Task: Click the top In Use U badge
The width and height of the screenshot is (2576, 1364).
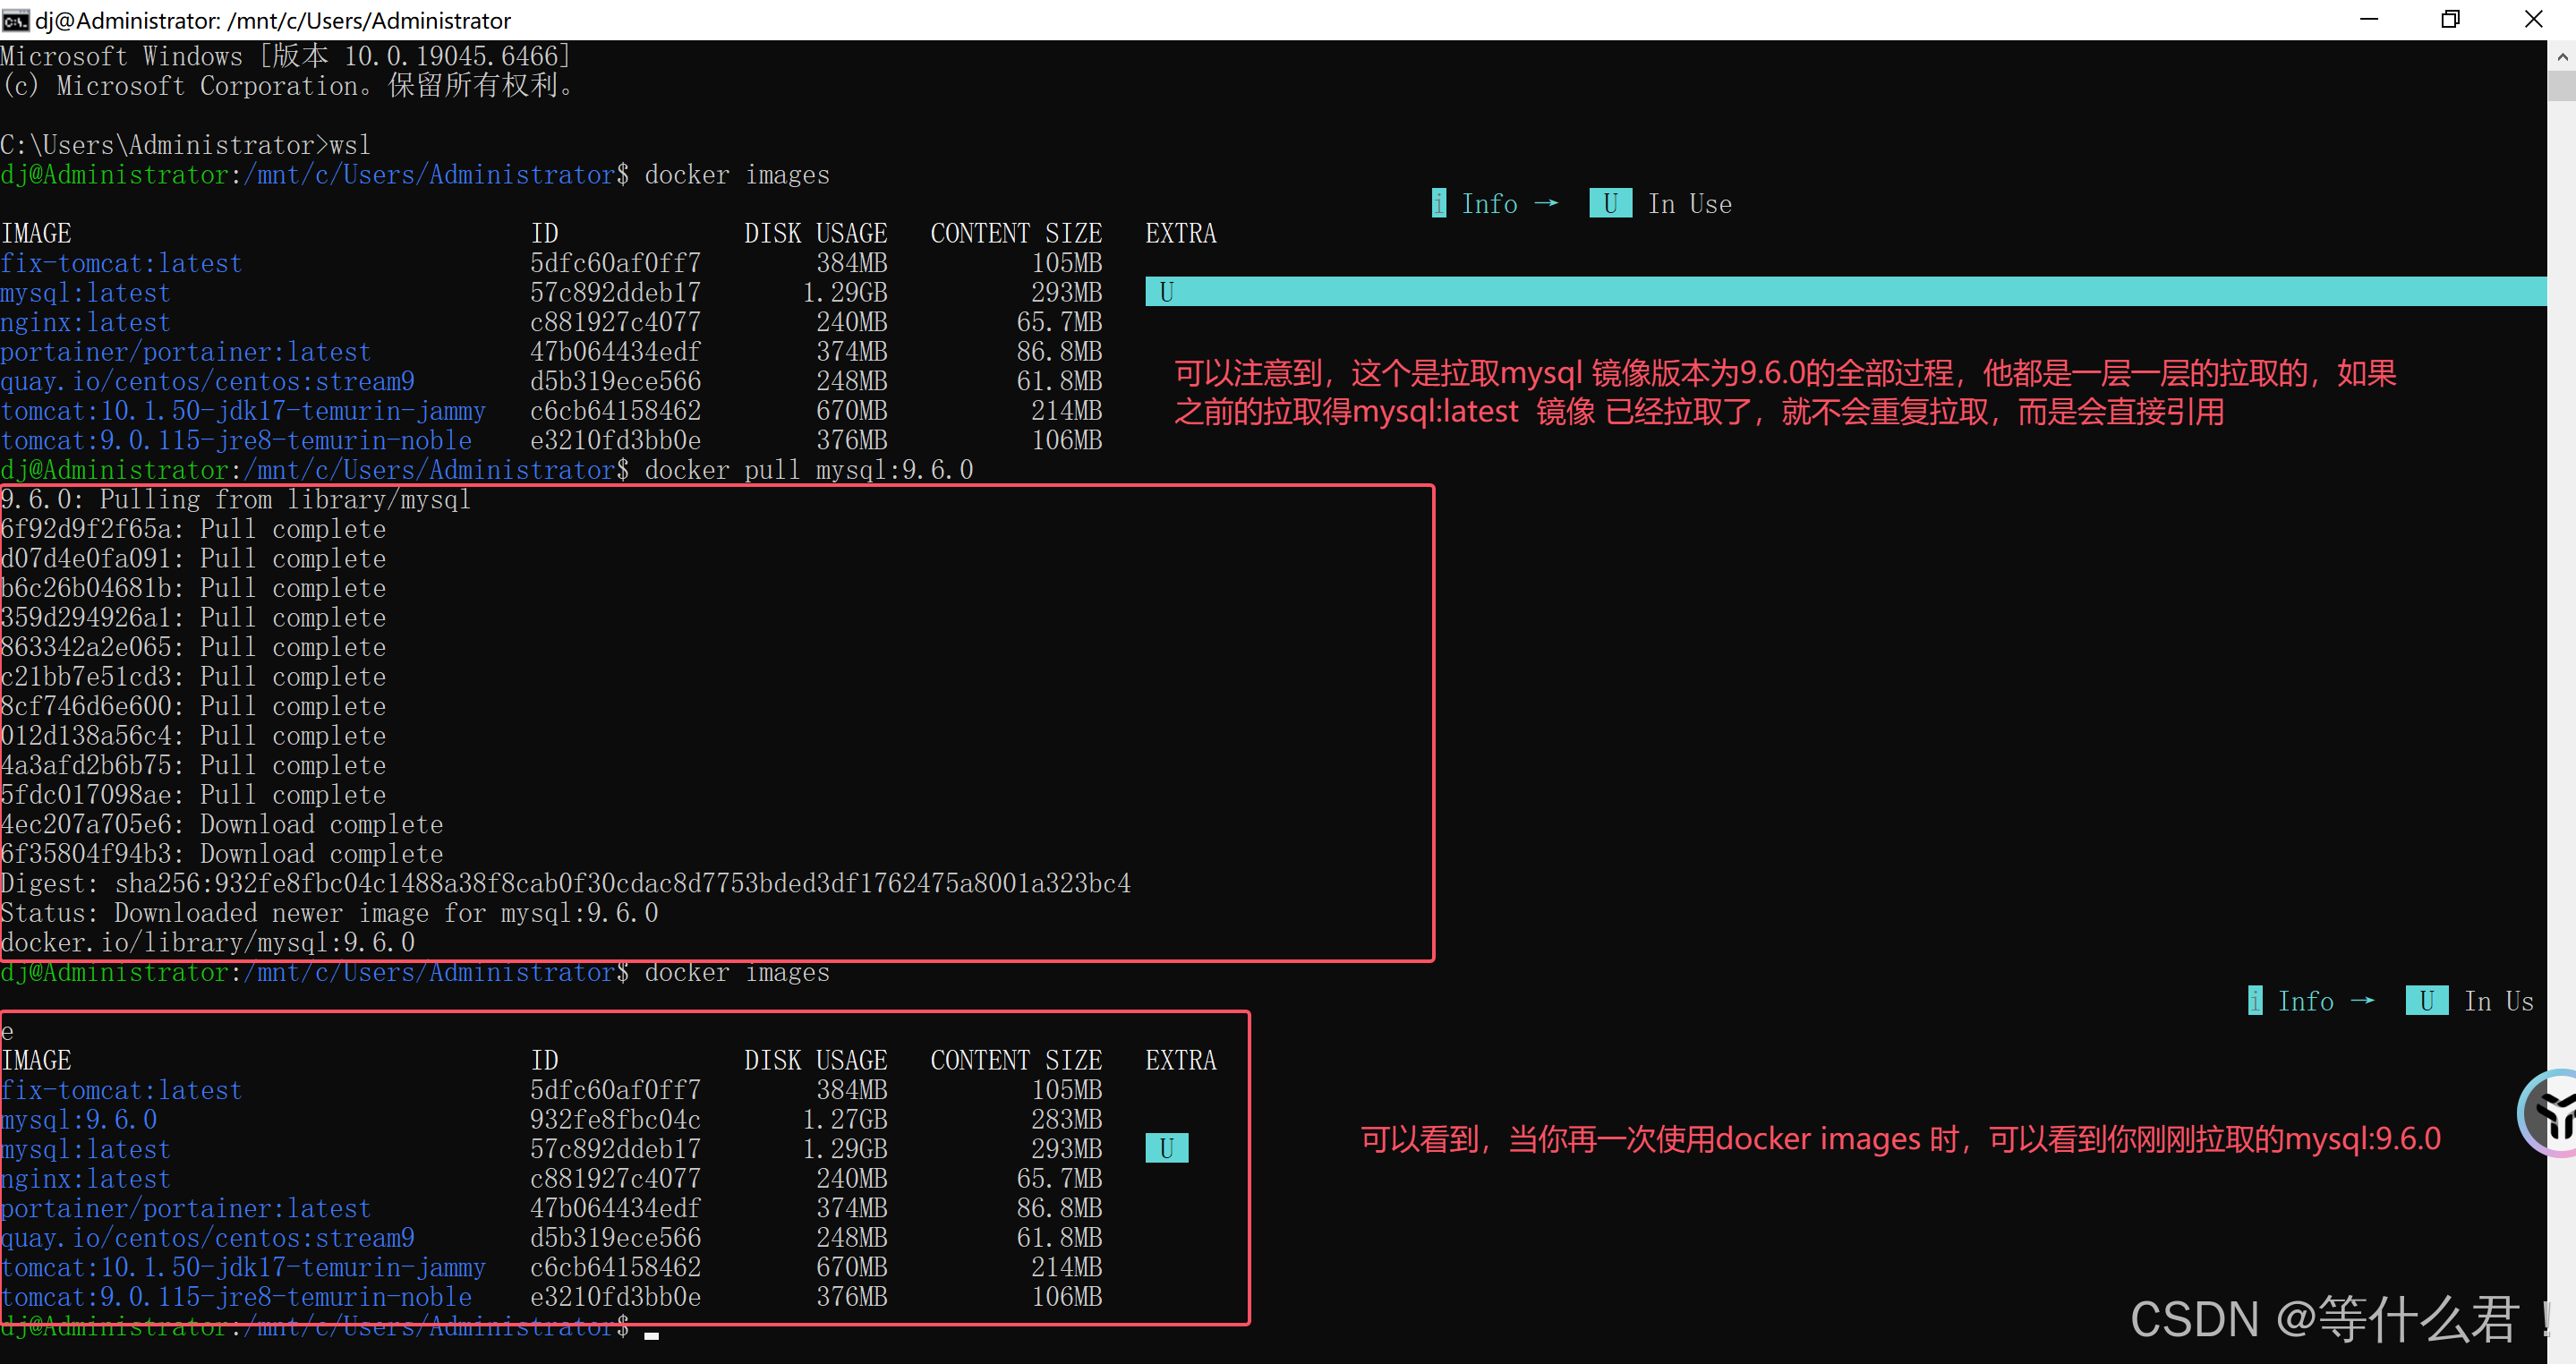Action: (x=1610, y=204)
